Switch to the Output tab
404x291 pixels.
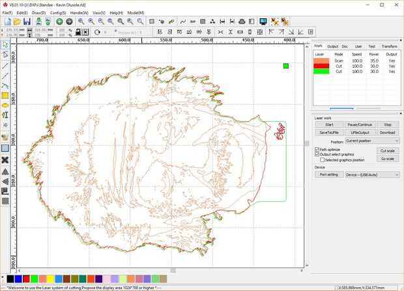[332, 46]
